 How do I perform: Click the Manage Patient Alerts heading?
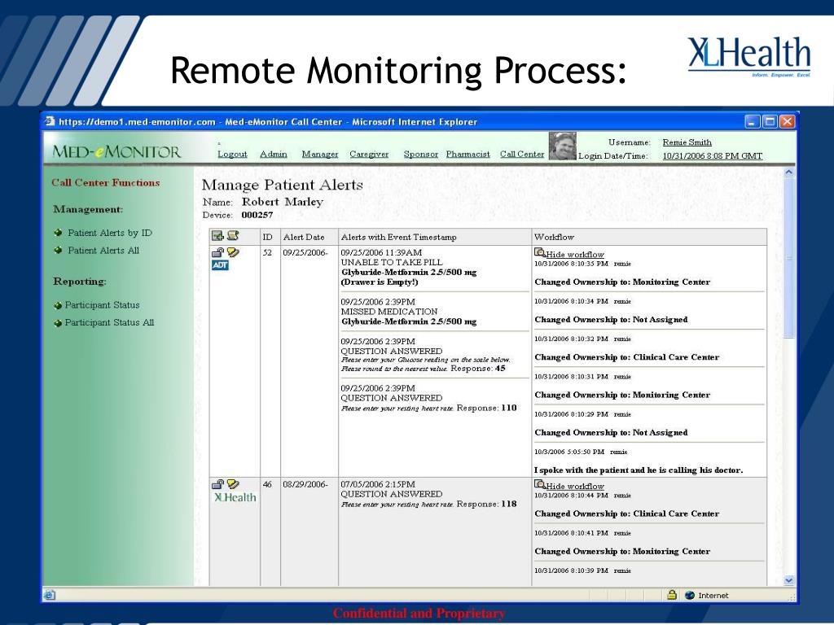(x=283, y=185)
